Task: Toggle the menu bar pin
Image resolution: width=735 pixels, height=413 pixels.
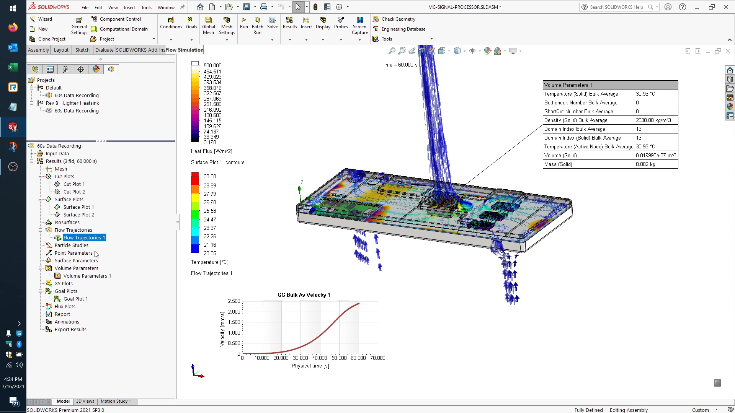Action: click(183, 7)
